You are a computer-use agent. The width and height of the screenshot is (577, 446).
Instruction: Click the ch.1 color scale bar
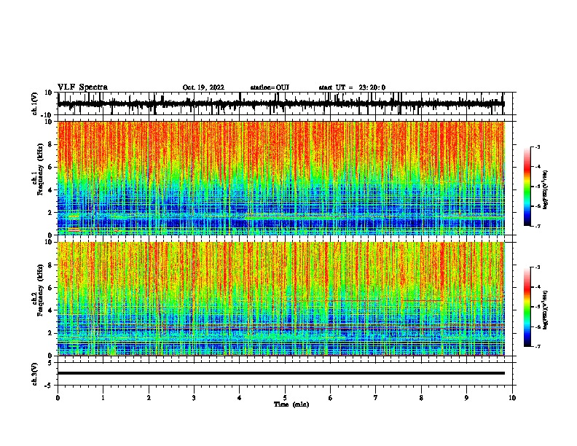(527, 187)
